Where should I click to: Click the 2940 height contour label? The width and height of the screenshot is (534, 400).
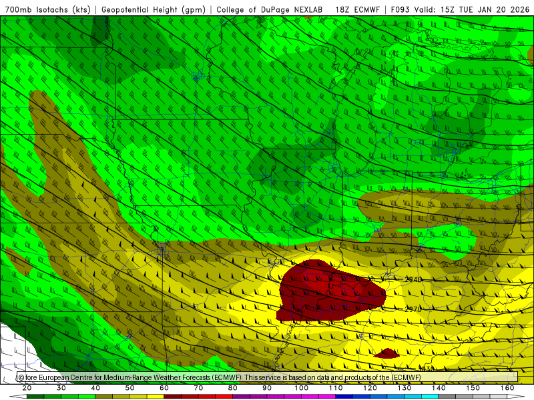point(413,279)
